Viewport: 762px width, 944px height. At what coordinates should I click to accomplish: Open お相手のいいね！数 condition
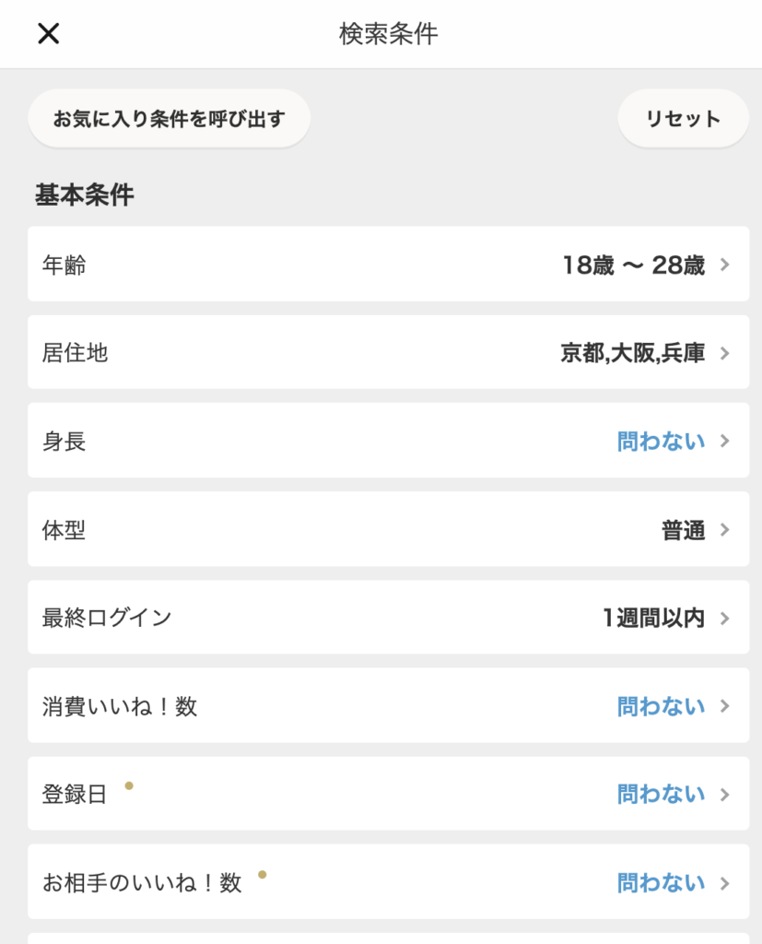[x=388, y=882]
